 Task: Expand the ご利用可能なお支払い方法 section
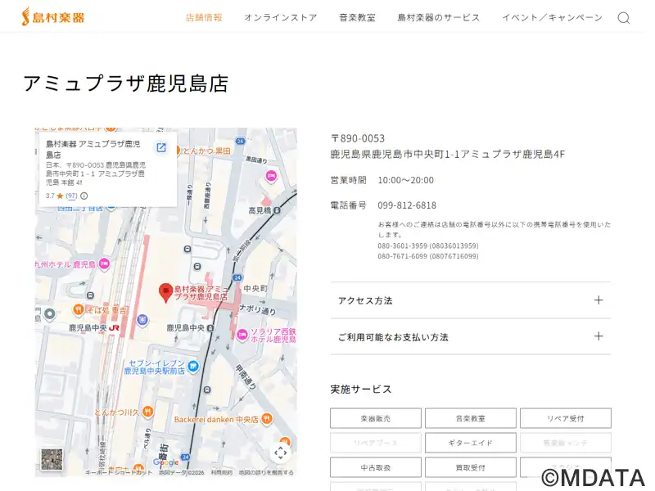[x=470, y=336]
